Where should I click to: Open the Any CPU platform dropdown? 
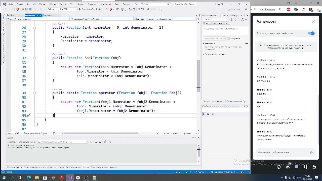[68, 9]
